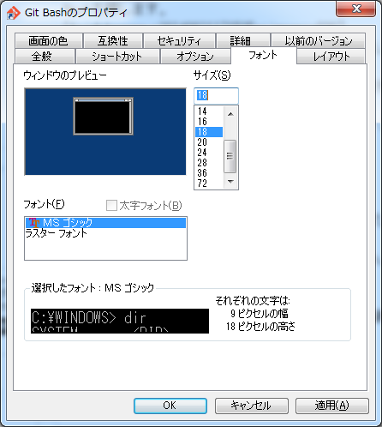Image resolution: width=382 pixels, height=427 pixels.
Task: Click the TrueType icon beside MS ゴシック
Action: [34, 223]
